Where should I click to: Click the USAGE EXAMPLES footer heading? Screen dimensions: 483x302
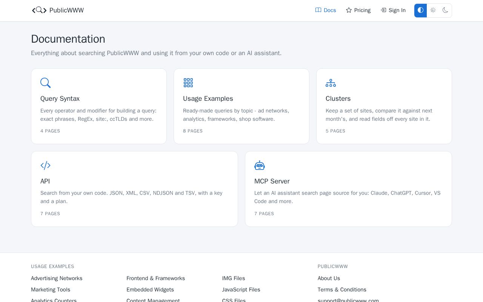click(x=52, y=267)
